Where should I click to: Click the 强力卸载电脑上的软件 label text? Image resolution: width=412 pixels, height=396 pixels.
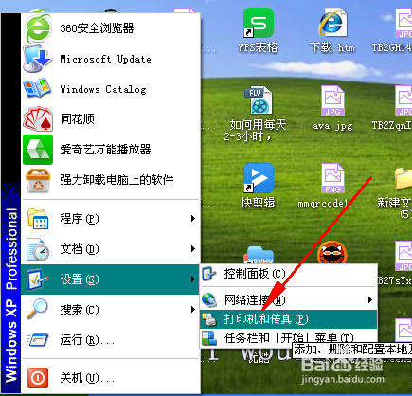click(x=116, y=180)
